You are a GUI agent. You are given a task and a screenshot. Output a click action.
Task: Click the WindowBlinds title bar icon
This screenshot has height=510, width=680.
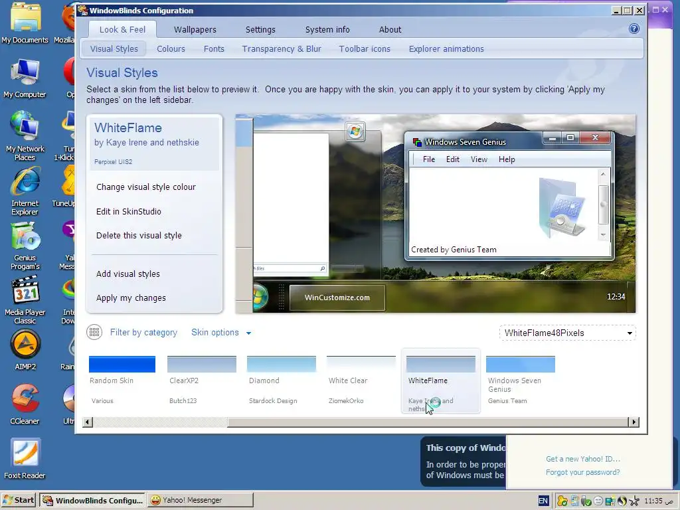(x=82, y=11)
